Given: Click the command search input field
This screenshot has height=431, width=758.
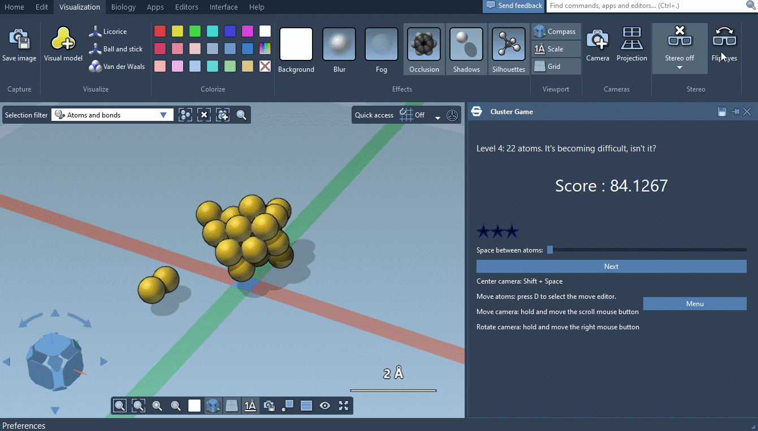Looking at the screenshot, I should click(x=644, y=6).
